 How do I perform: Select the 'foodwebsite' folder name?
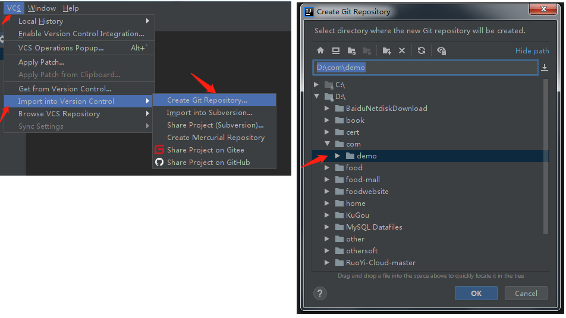pyautogui.click(x=367, y=191)
